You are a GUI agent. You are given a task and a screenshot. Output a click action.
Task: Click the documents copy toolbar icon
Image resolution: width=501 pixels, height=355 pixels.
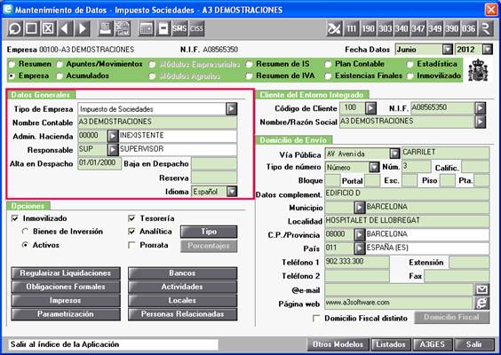(123, 28)
